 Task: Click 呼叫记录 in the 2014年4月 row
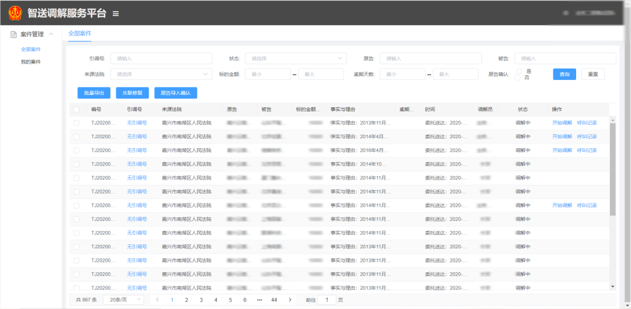[x=587, y=136]
